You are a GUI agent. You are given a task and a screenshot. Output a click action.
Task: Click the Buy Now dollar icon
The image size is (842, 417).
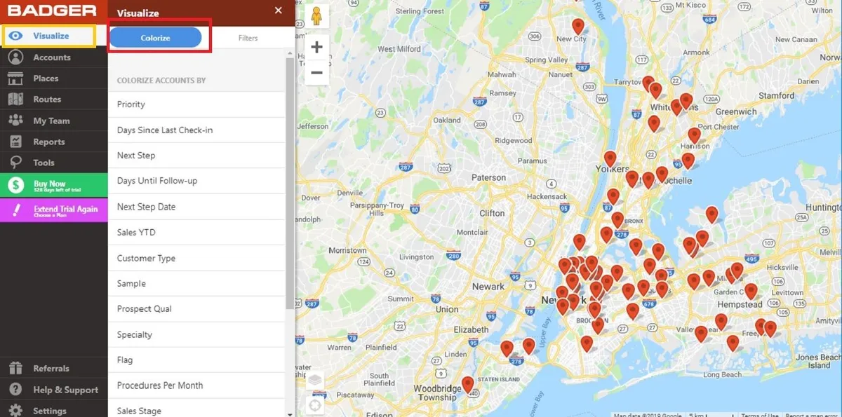(x=16, y=186)
